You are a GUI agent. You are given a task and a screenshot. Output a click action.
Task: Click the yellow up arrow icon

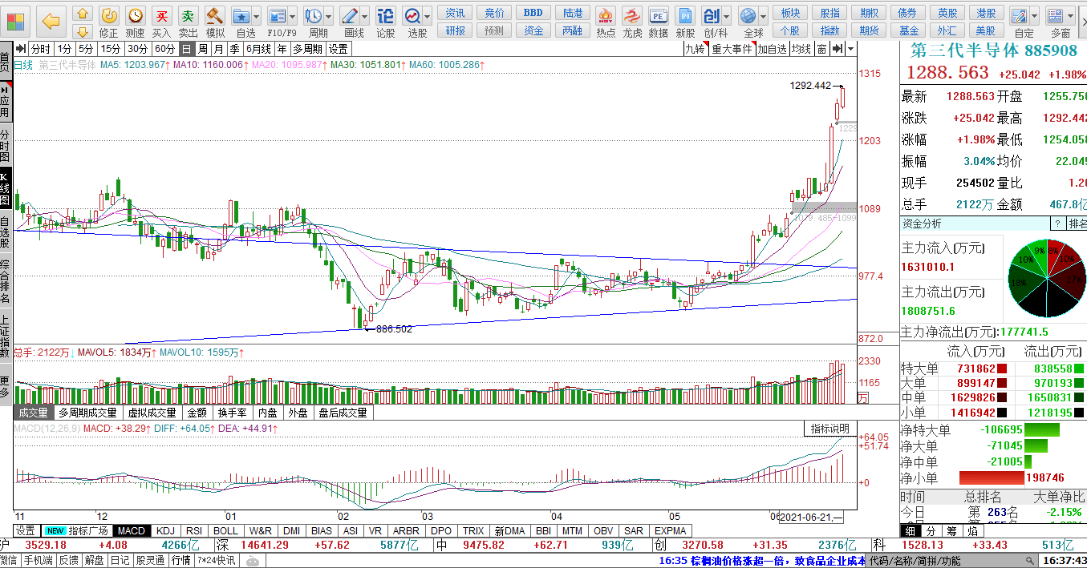83,14
